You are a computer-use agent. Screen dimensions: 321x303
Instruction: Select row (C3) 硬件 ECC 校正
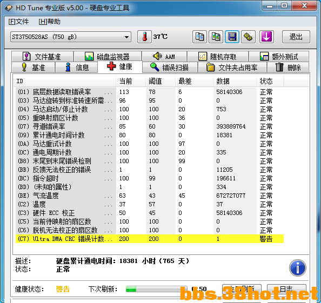click(x=150, y=213)
